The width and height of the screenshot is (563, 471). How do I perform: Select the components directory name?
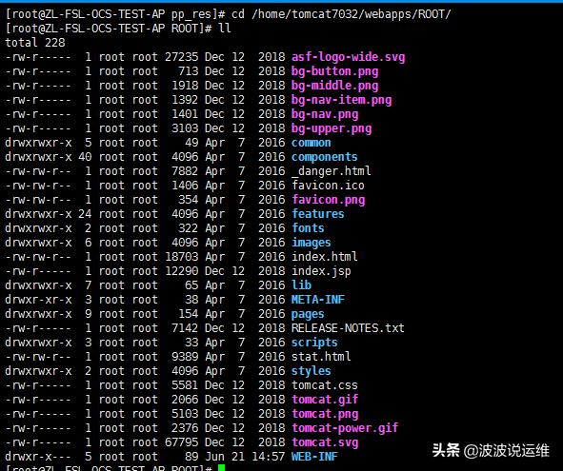[x=324, y=157]
